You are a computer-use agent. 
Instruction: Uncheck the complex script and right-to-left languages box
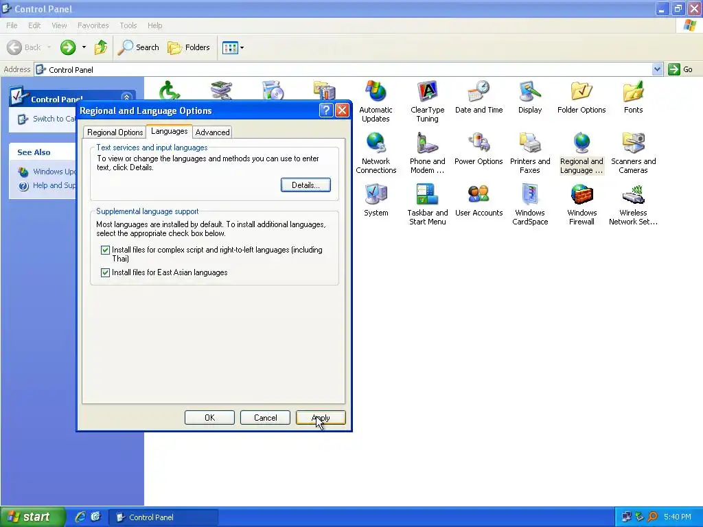(x=105, y=250)
